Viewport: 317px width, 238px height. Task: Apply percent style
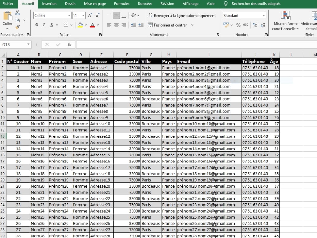pos(238,25)
